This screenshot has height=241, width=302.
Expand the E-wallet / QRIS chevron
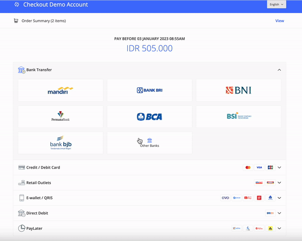coord(279,198)
